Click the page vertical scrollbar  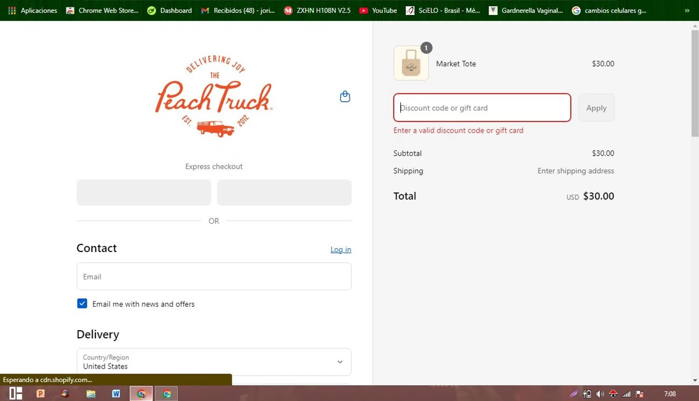pos(695,84)
